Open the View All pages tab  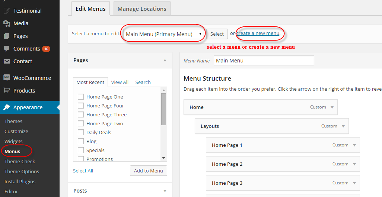tap(120, 82)
